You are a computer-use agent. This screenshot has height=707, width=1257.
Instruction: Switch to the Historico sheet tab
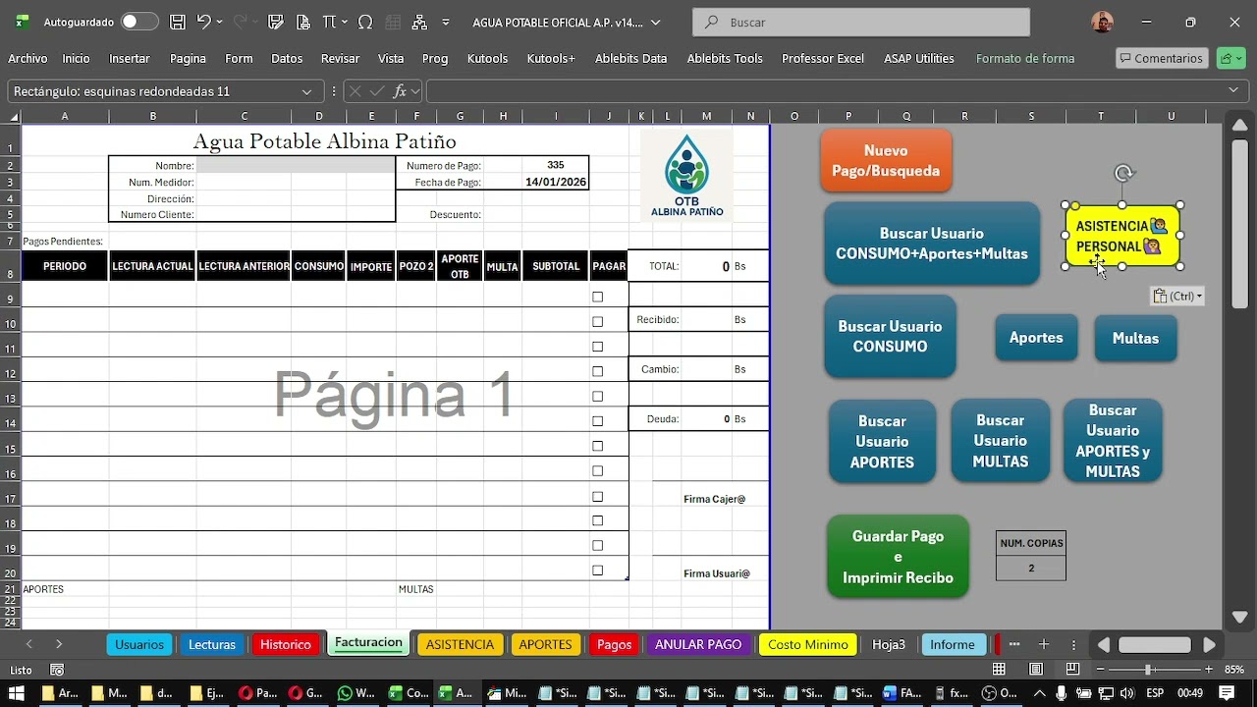(x=286, y=644)
